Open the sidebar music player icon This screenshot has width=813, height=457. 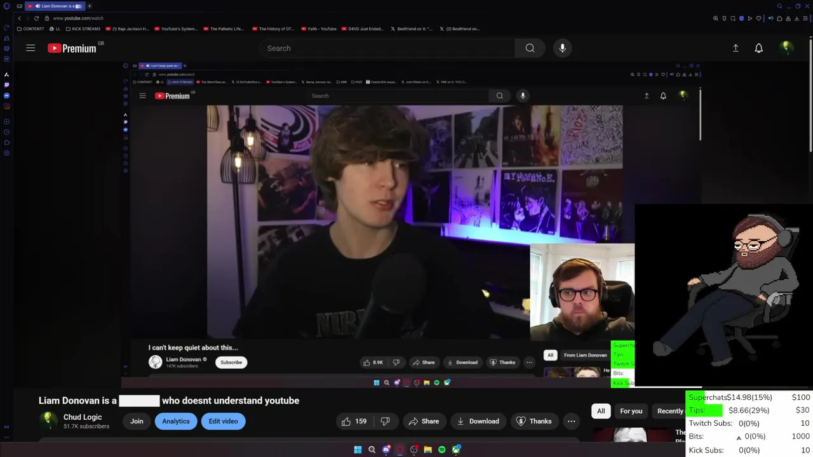[7, 121]
